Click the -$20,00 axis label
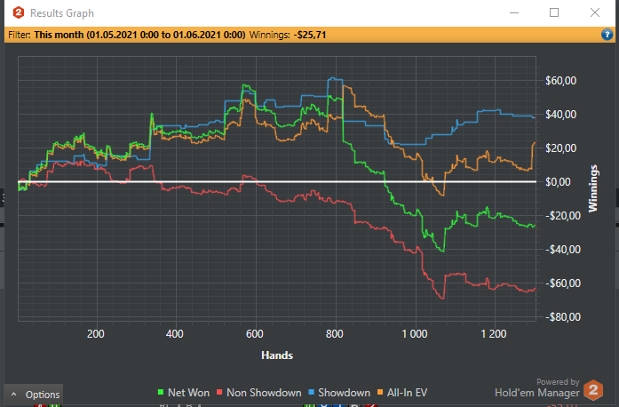619x407 pixels. (x=563, y=216)
